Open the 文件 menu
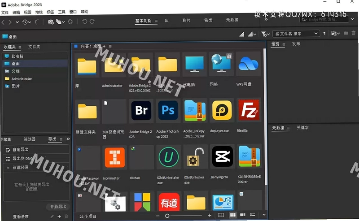 point(5,13)
